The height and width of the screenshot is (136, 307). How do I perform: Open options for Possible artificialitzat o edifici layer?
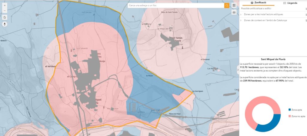point(306,9)
